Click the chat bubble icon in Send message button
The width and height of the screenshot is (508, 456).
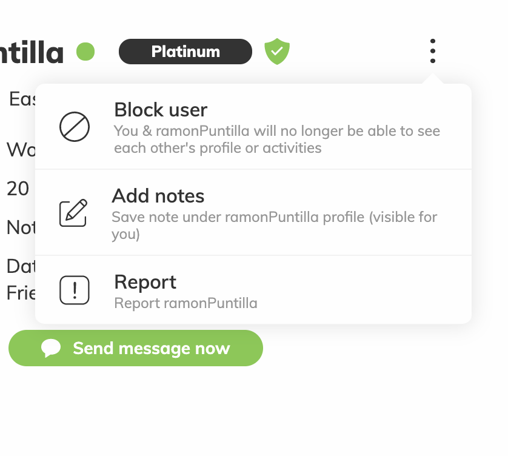[x=51, y=349]
